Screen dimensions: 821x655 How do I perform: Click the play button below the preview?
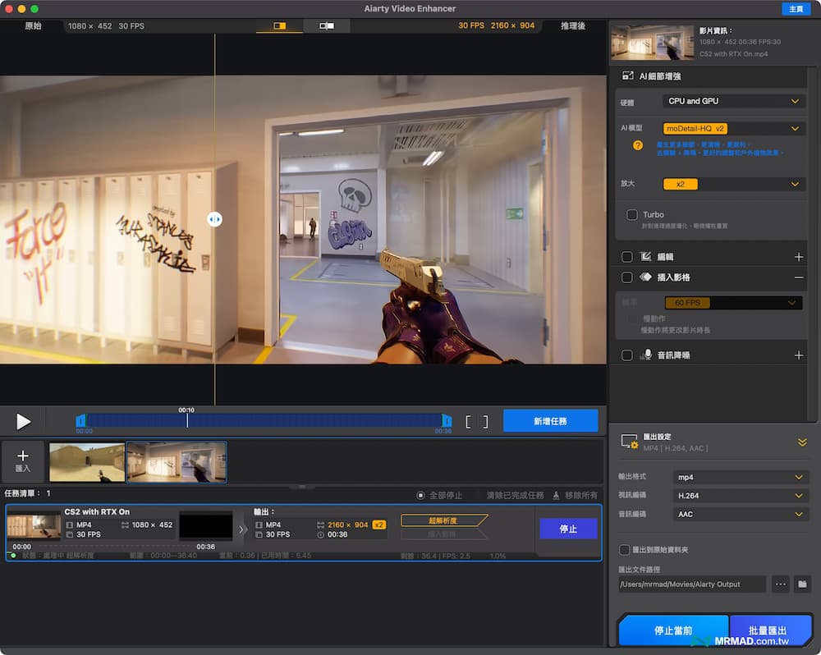(x=24, y=422)
